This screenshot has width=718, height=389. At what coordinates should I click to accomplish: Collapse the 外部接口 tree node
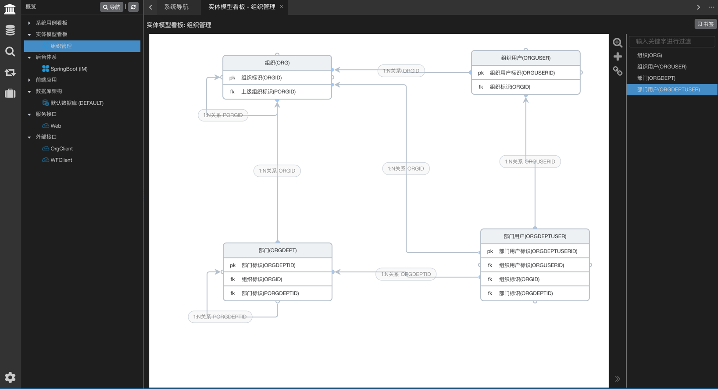[29, 137]
